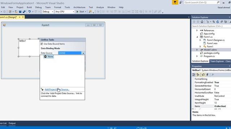Click the Open File folder icon
The height and width of the screenshot is (129, 231).
[x=16, y=11]
